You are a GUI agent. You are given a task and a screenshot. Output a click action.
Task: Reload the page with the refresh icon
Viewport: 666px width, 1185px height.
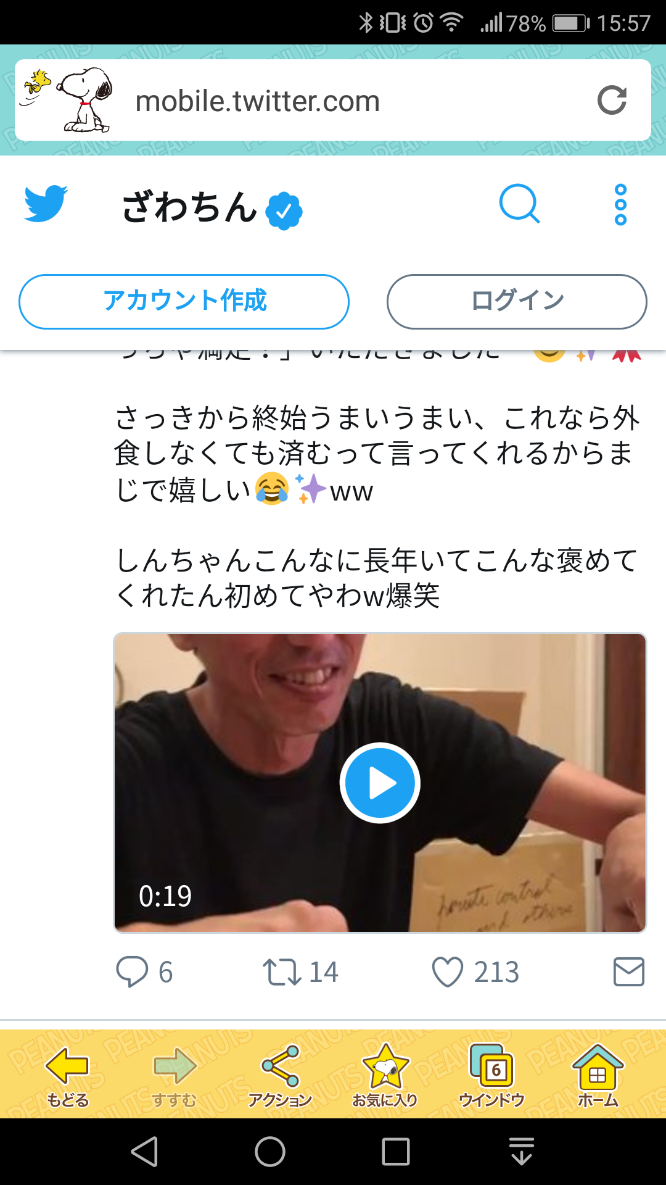pyautogui.click(x=612, y=101)
